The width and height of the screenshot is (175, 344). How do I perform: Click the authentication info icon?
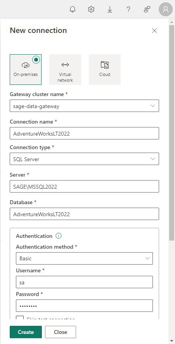59,236
